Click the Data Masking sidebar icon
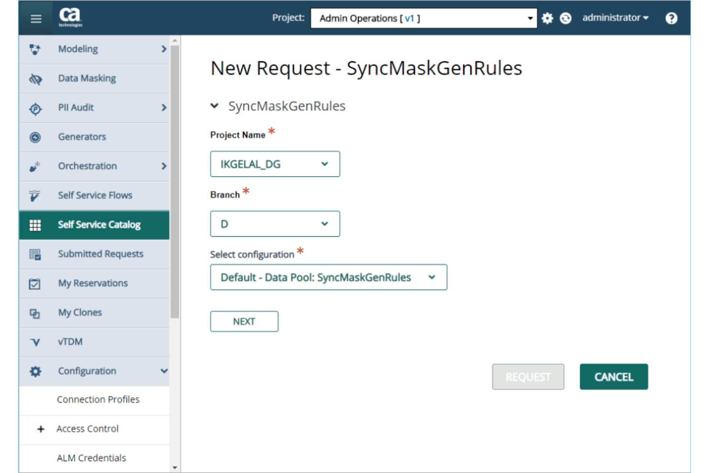Image resolution: width=709 pixels, height=473 pixels. point(35,79)
